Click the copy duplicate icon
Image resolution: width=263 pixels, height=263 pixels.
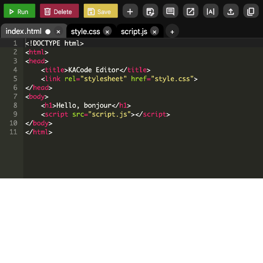[251, 11]
